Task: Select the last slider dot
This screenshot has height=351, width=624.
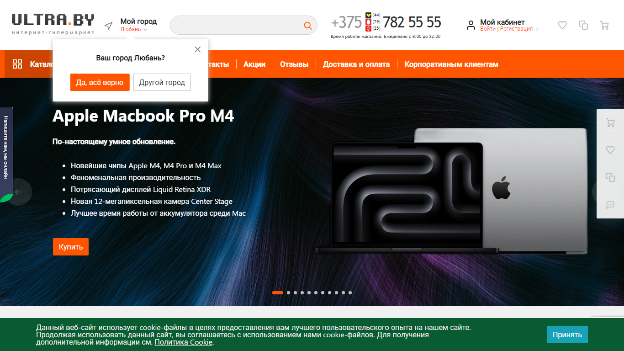Action: (x=350, y=292)
